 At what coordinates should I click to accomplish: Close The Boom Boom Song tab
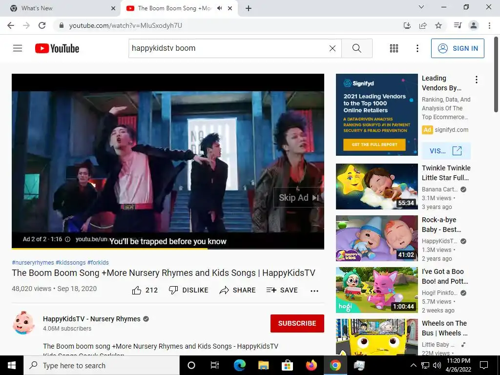click(230, 8)
